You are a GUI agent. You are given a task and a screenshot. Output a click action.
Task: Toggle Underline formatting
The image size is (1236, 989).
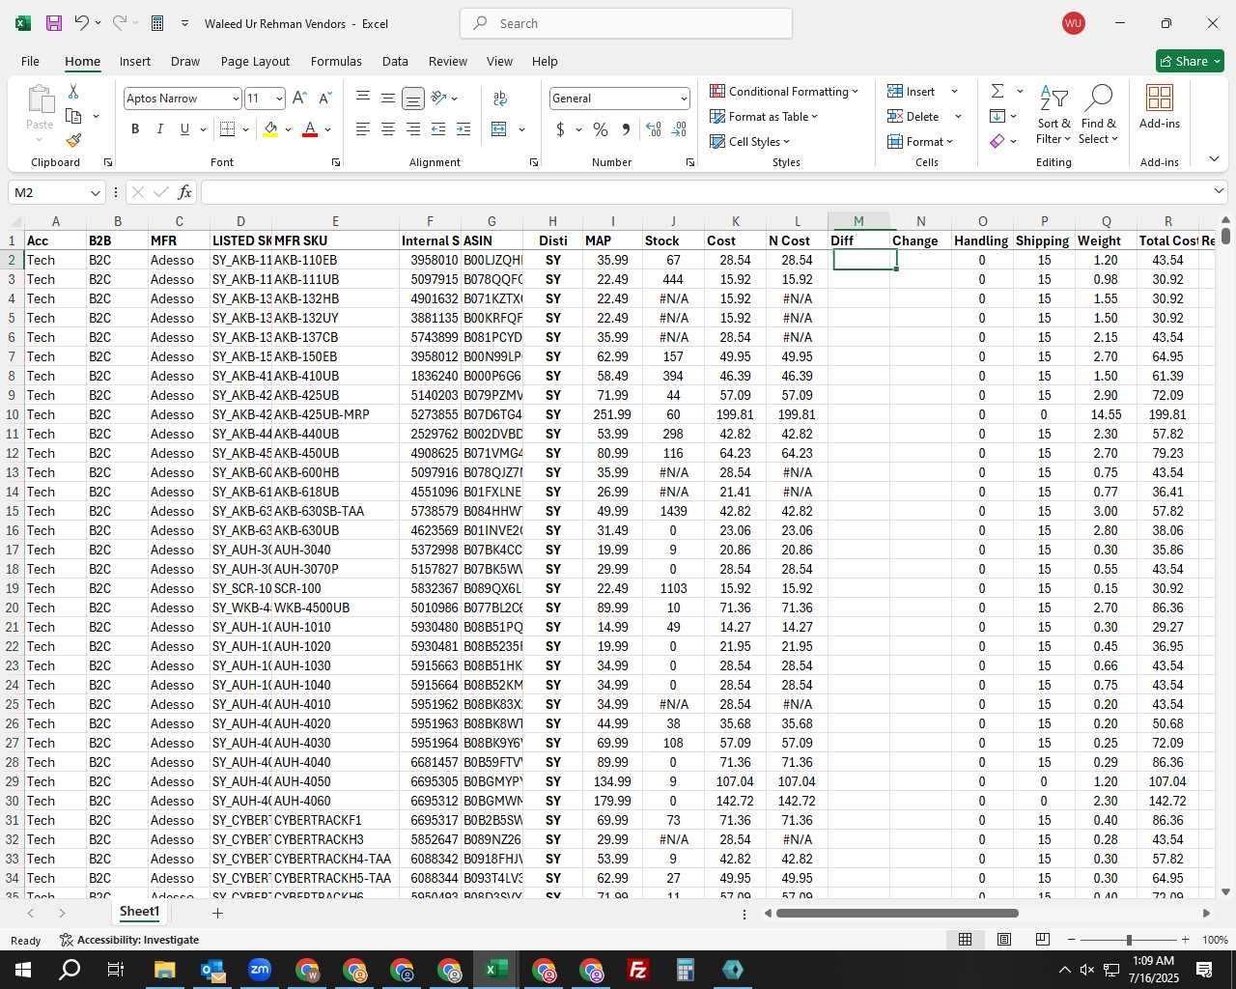(x=184, y=128)
